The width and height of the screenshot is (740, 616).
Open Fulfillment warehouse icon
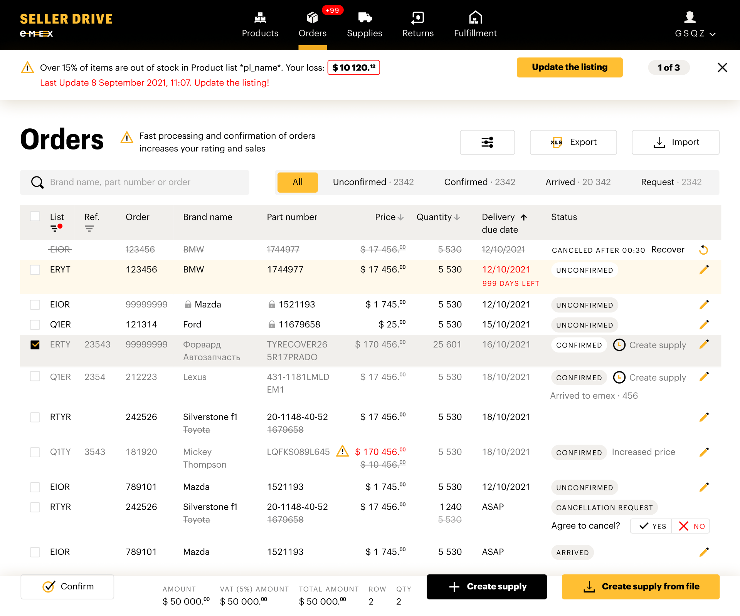coord(475,18)
